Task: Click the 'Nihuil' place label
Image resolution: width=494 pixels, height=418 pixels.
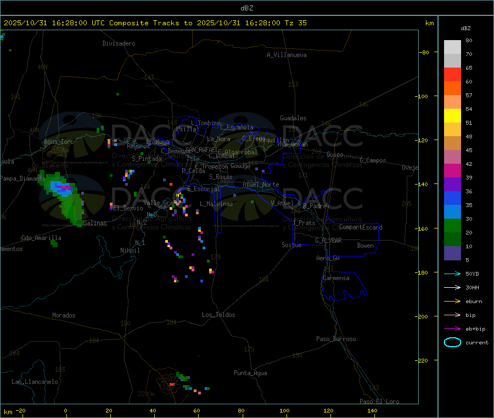Action: click(130, 250)
